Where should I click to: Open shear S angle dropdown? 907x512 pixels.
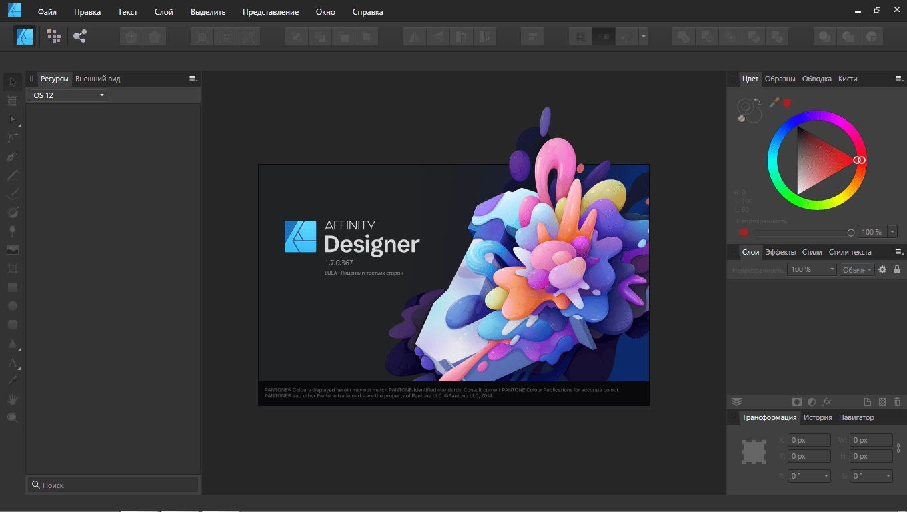tap(888, 476)
